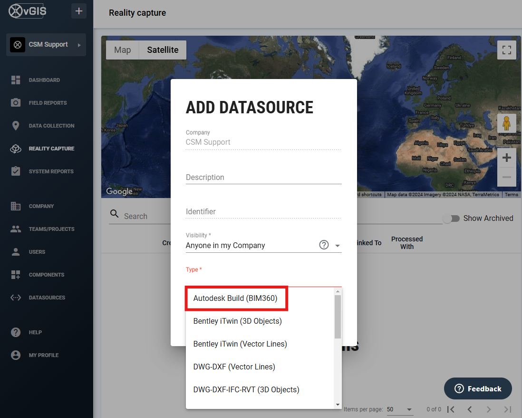Image resolution: width=522 pixels, height=418 pixels.
Task: Click the Company building icon
Action: pos(16,206)
